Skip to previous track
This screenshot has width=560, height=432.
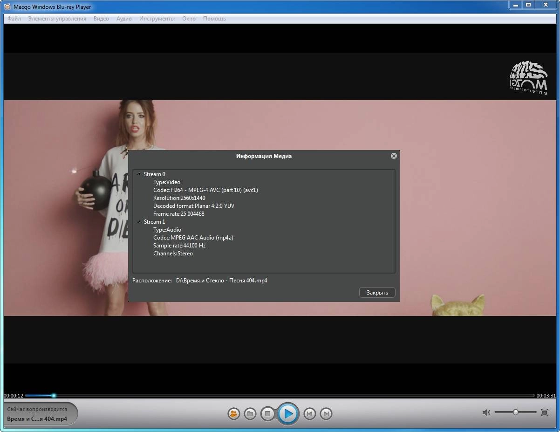click(309, 413)
